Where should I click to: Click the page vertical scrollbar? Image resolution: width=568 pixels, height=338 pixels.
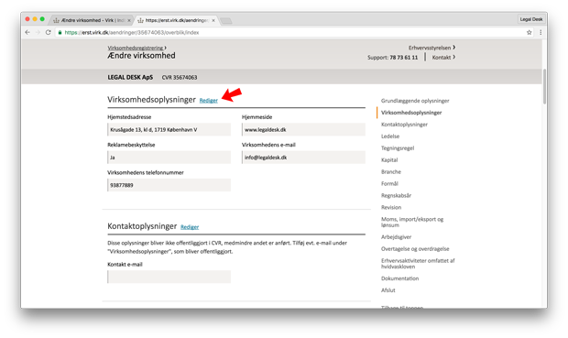point(544,86)
